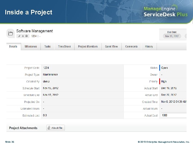Switch to the Milestones tab
This screenshot has height=144, width=193.
31,46
